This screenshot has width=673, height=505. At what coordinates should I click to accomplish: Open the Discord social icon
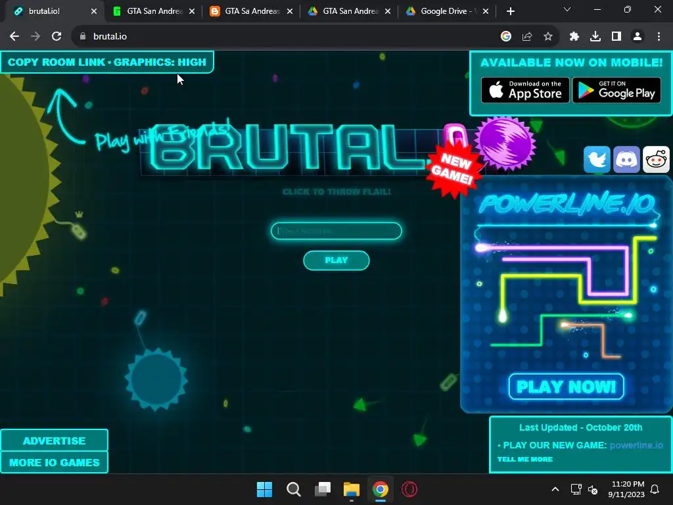(x=626, y=159)
